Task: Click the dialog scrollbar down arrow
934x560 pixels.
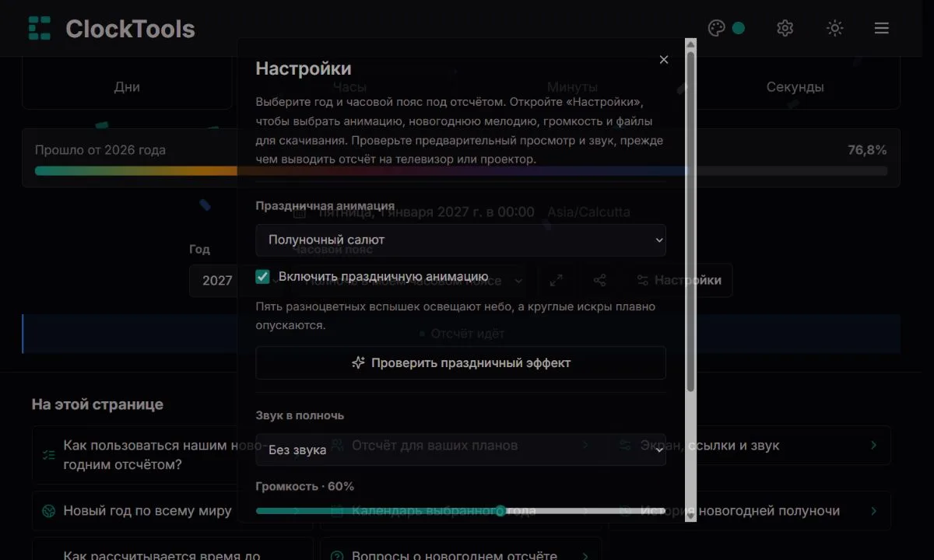Action: pos(690,516)
